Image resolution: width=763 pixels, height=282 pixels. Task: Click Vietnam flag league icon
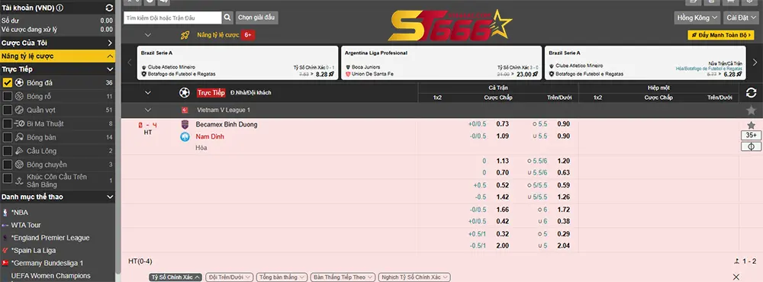click(185, 111)
